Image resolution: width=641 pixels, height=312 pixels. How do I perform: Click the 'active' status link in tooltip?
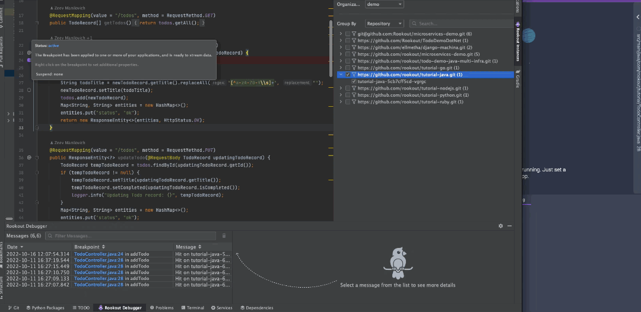53,46
